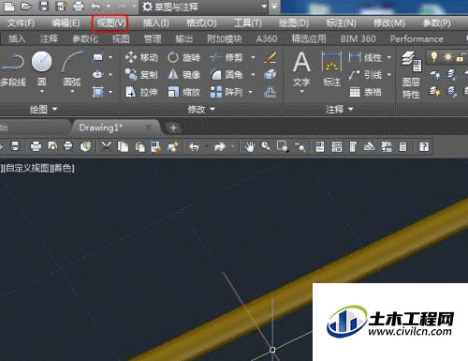Open the 参数(P) menu

pyautogui.click(x=437, y=23)
